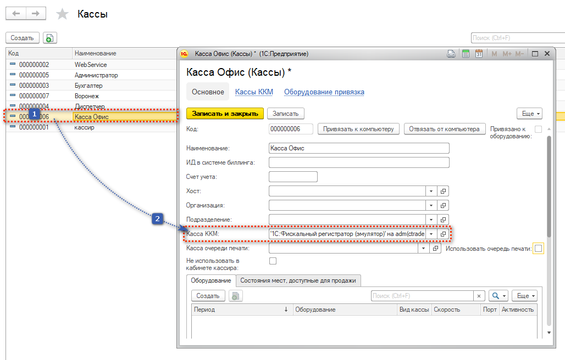Image resolution: width=565 pixels, height=360 pixels.
Task: Toggle the Привязано к оборудованию checkbox
Action: point(539,130)
